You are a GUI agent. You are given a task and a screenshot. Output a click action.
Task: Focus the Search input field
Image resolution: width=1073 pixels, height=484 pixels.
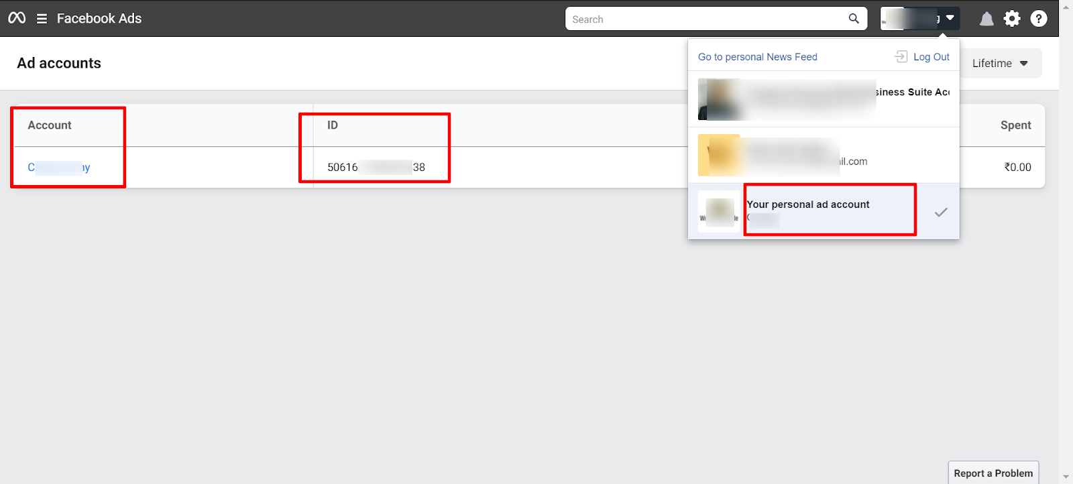(x=716, y=19)
